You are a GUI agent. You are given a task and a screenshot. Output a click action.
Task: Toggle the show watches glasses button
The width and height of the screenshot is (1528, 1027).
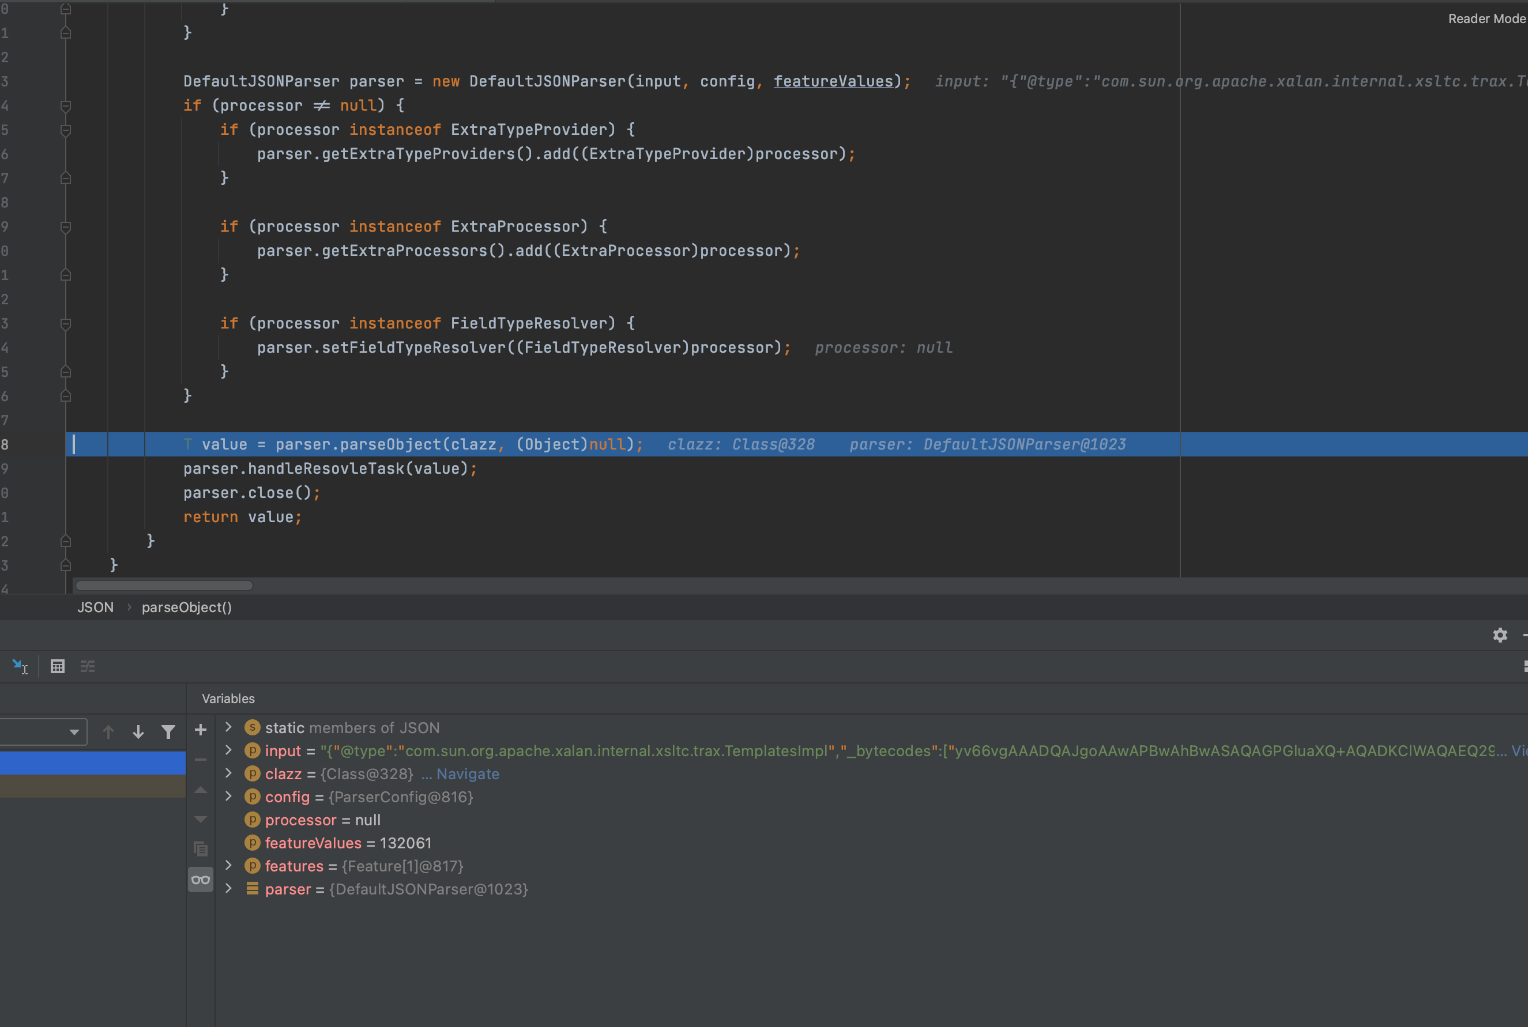pos(201,879)
